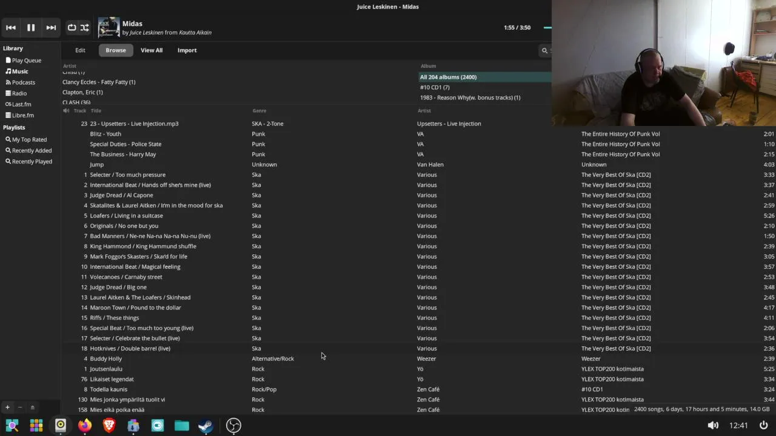The height and width of the screenshot is (436, 776).
Task: Select artist Clancy Eccles - Fatty Fatty
Action: coord(99,82)
